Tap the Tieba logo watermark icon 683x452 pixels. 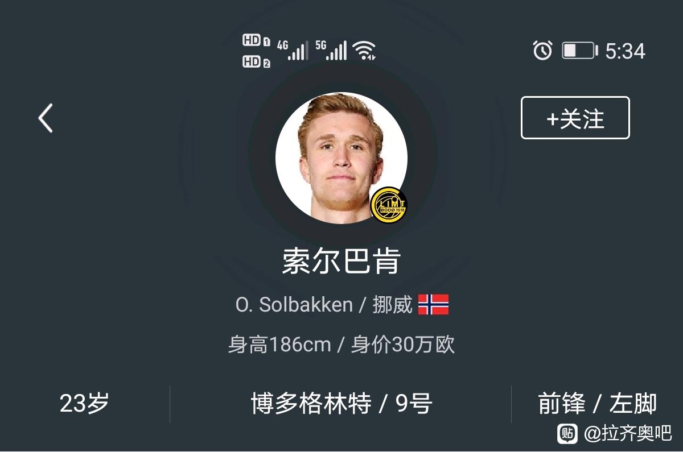coord(566,434)
